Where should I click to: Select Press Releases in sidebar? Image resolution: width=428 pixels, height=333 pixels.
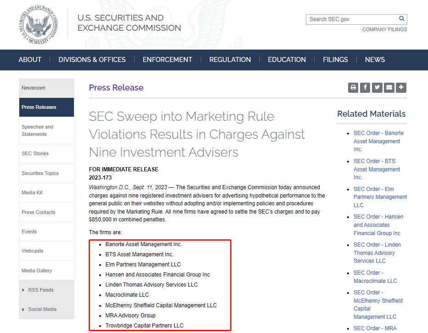click(x=39, y=107)
